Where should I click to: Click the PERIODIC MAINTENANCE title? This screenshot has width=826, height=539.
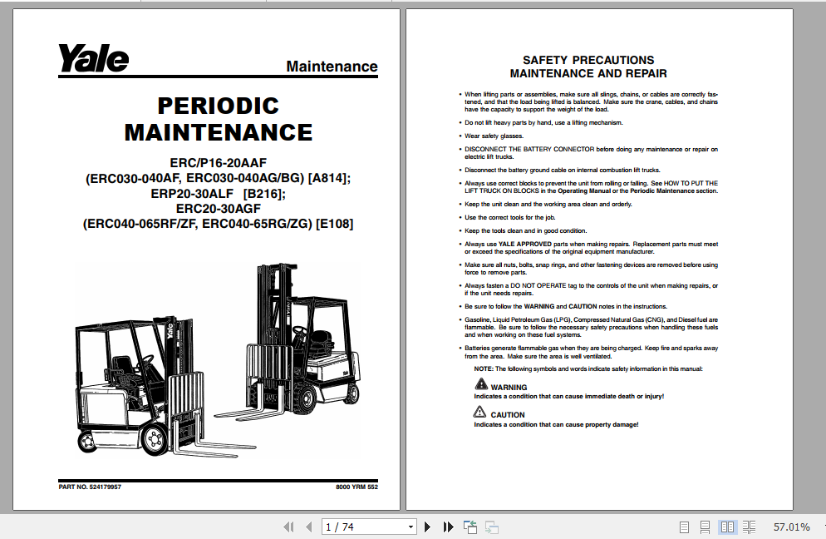219,119
